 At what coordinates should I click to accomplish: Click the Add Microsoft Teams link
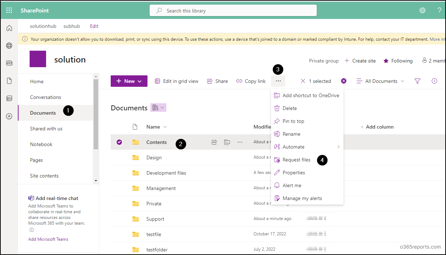click(x=48, y=239)
